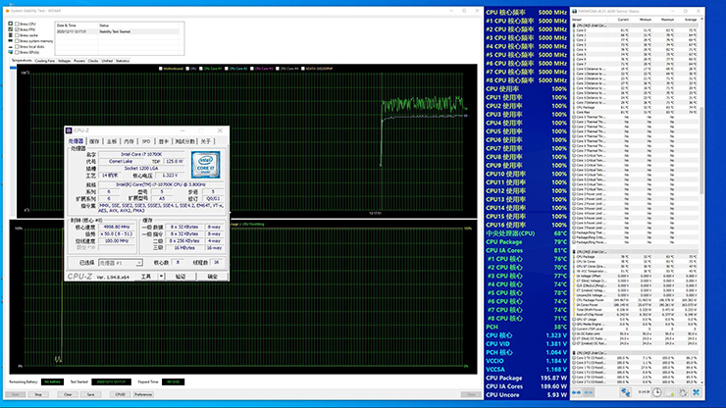Open Preferences in AIDA64
The width and height of the screenshot is (726, 408).
click(143, 394)
